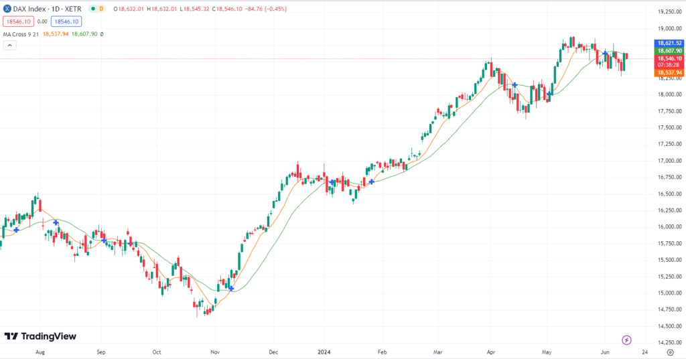
Task: Click the 14,250.00 price scale label
Action: (x=670, y=342)
